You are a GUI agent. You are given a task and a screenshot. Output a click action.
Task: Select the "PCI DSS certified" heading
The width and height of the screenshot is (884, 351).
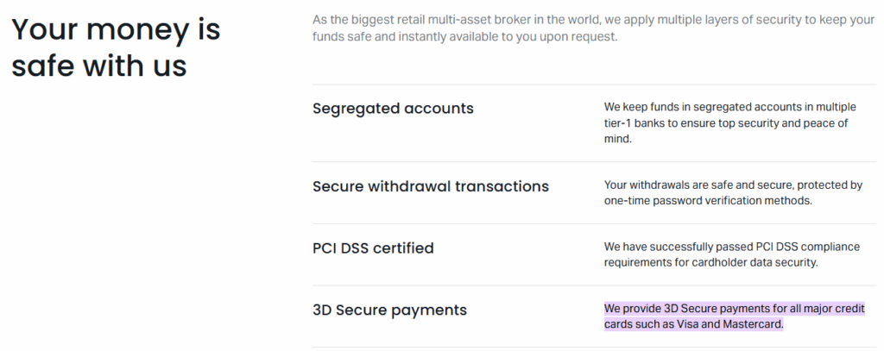coord(373,248)
